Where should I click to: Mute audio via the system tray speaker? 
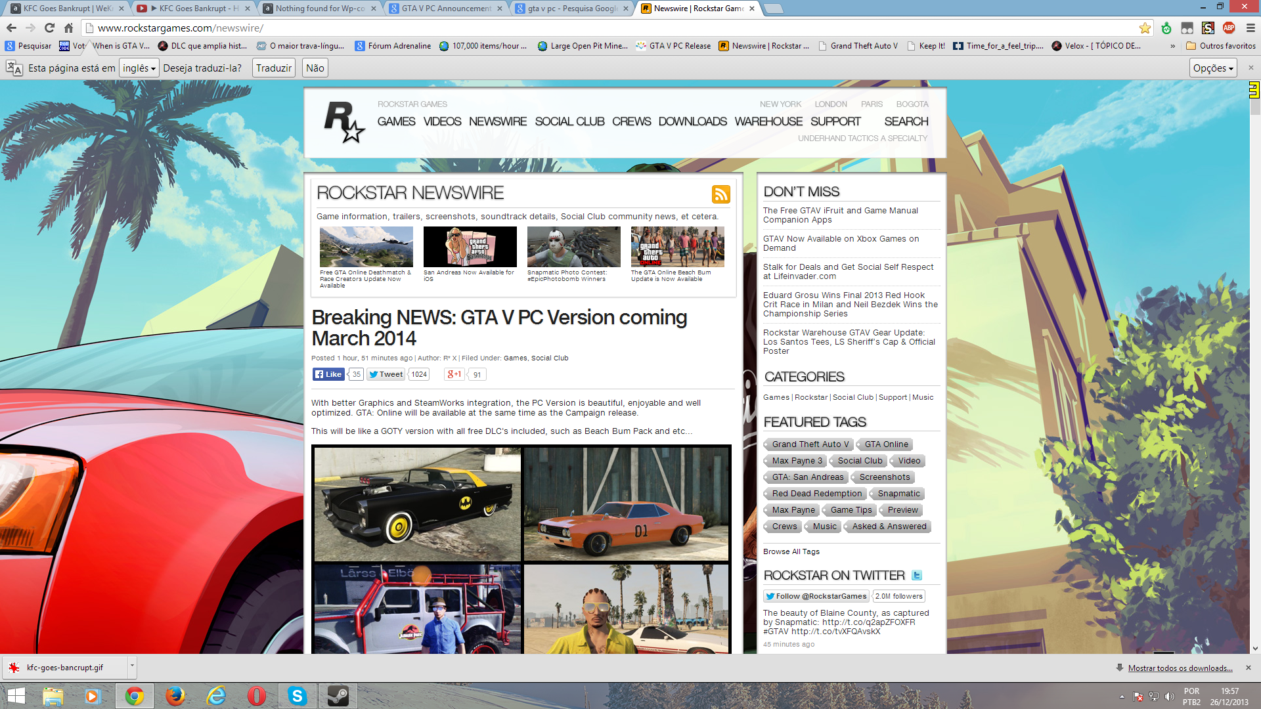(1171, 696)
